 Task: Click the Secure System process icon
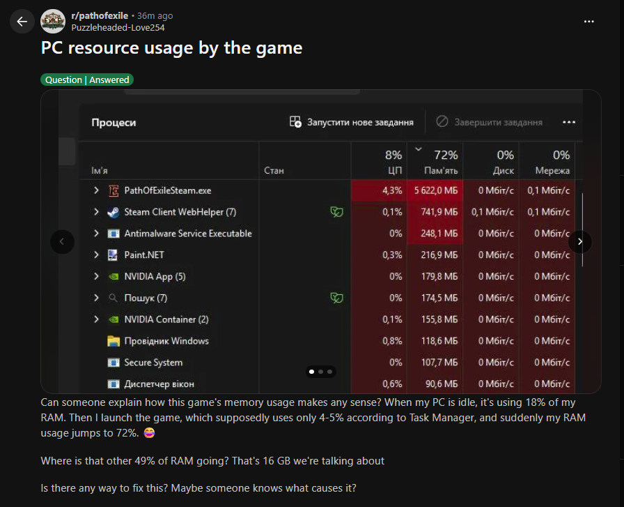(x=114, y=363)
